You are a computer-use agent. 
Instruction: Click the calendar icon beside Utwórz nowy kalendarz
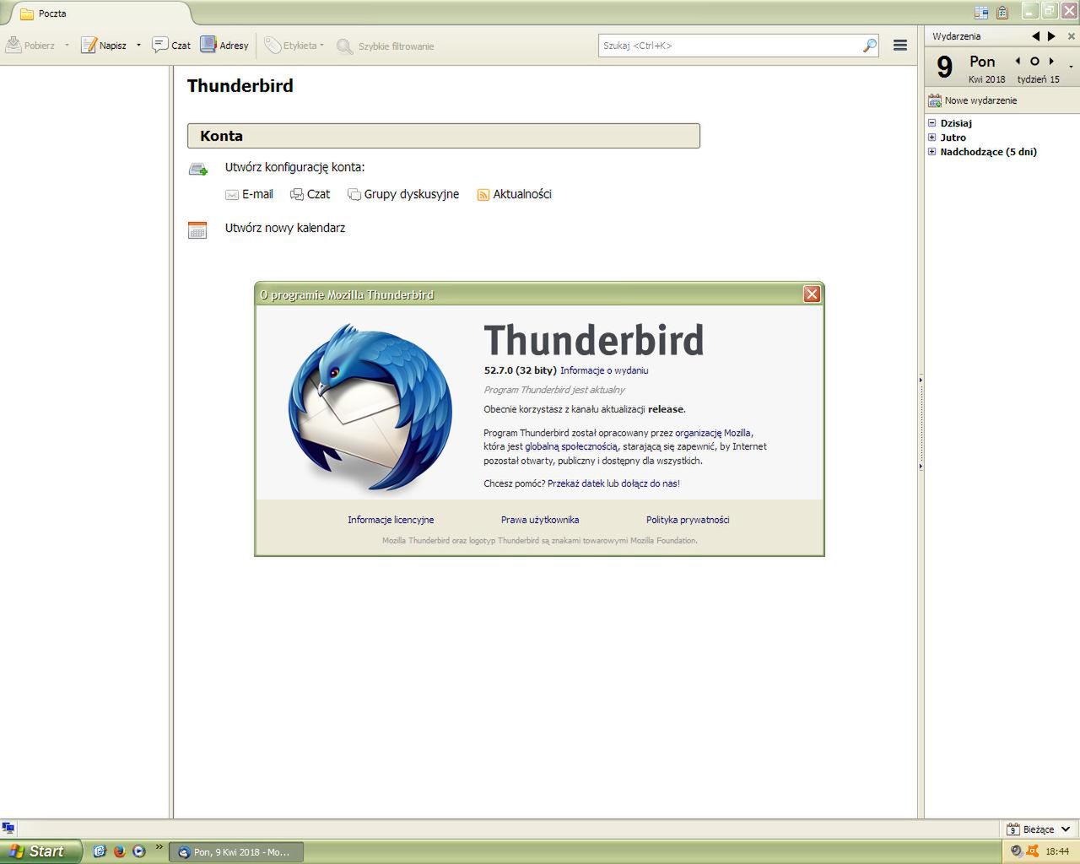197,229
